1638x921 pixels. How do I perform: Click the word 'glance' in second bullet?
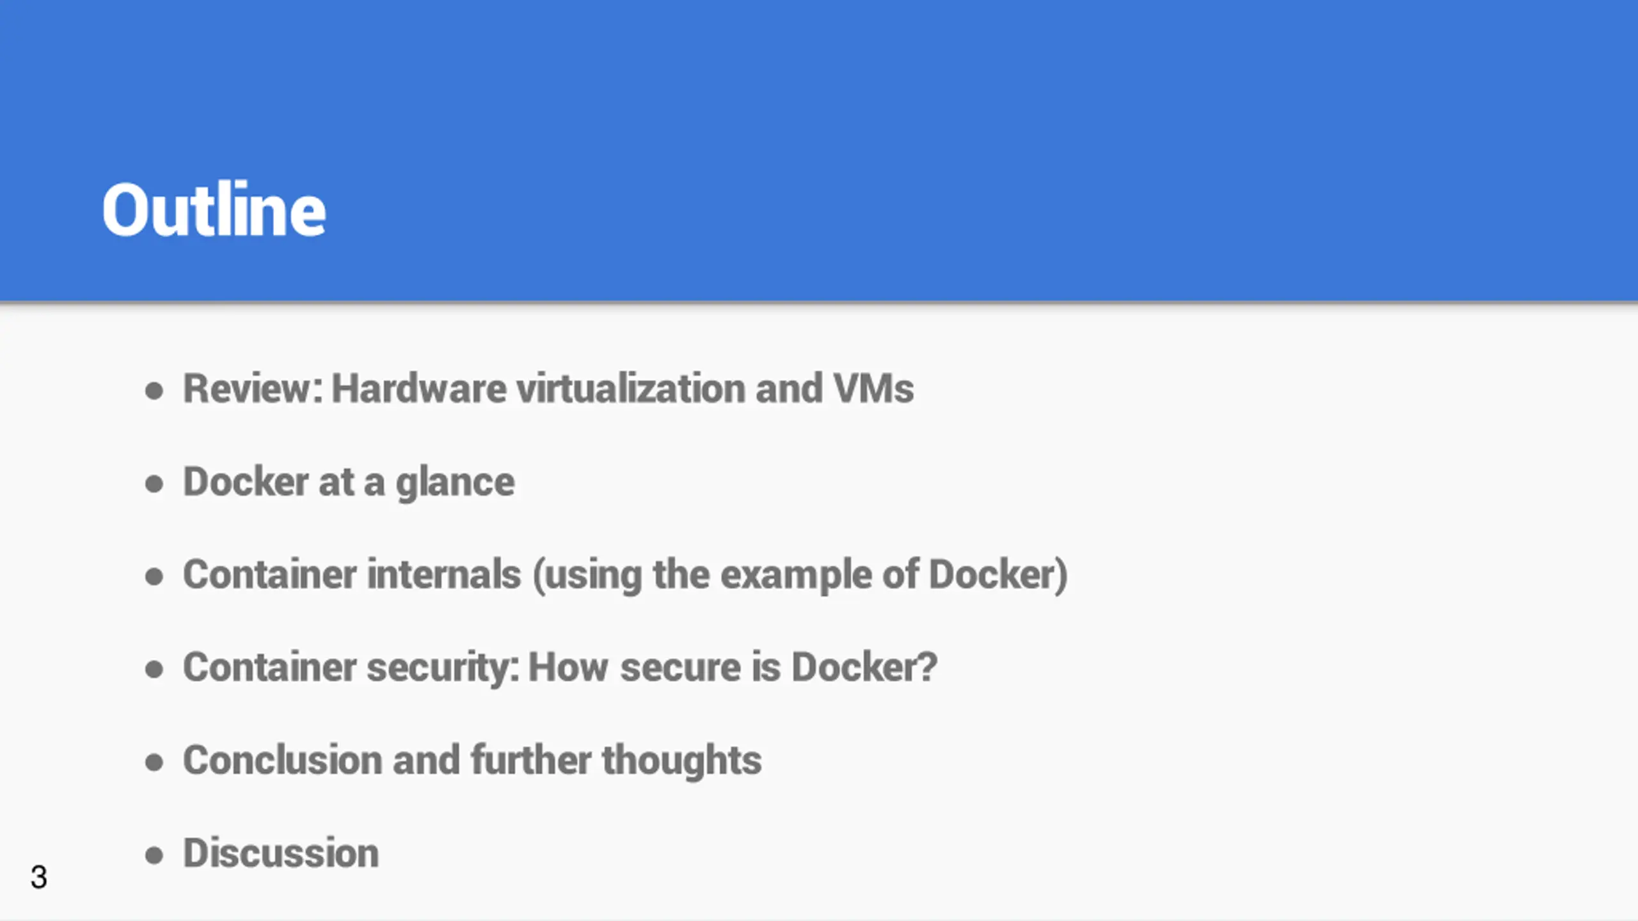[x=455, y=484]
